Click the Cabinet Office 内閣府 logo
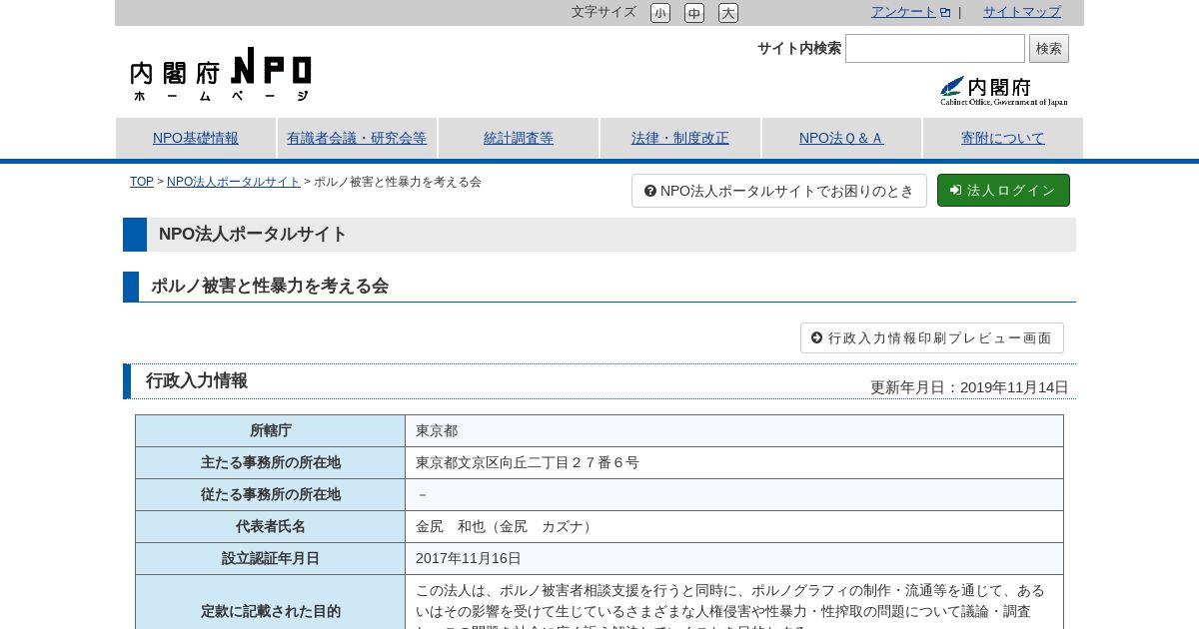1199x629 pixels. (1003, 90)
